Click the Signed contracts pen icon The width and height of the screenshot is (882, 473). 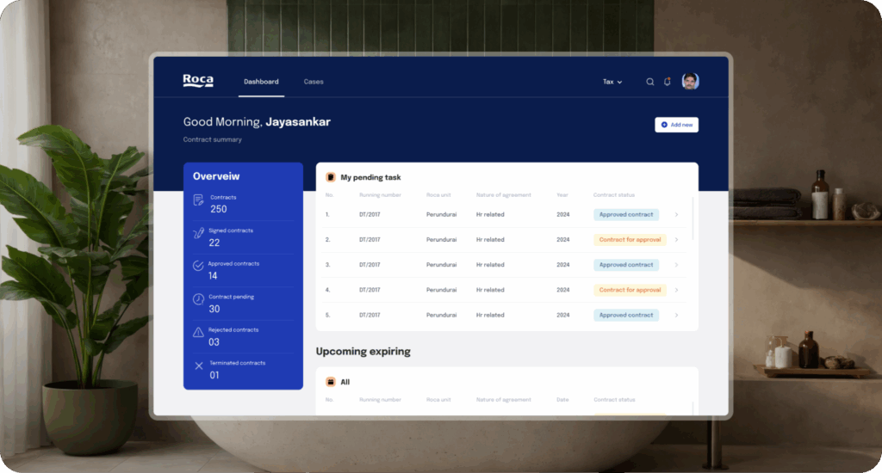click(198, 233)
